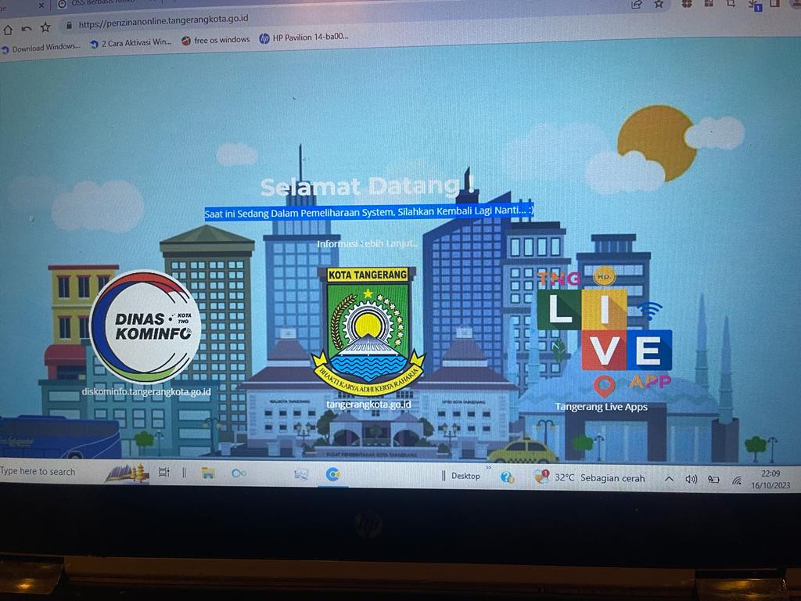The image size is (801, 601).
Task: Click the Informasi Lebih Lanjut link
Action: click(368, 244)
